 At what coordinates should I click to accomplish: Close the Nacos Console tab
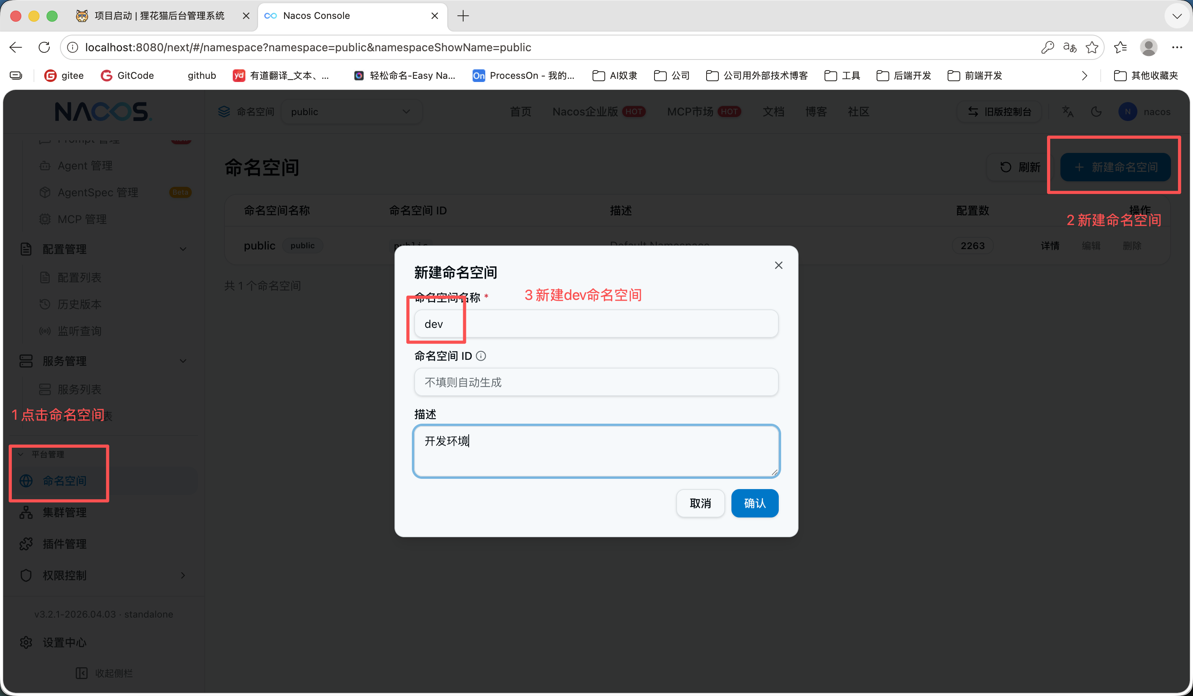click(x=435, y=16)
